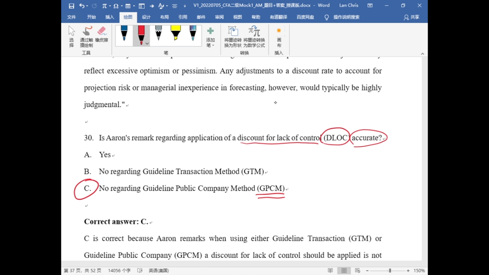Click the 共享 share button
489x275 pixels.
(412, 17)
